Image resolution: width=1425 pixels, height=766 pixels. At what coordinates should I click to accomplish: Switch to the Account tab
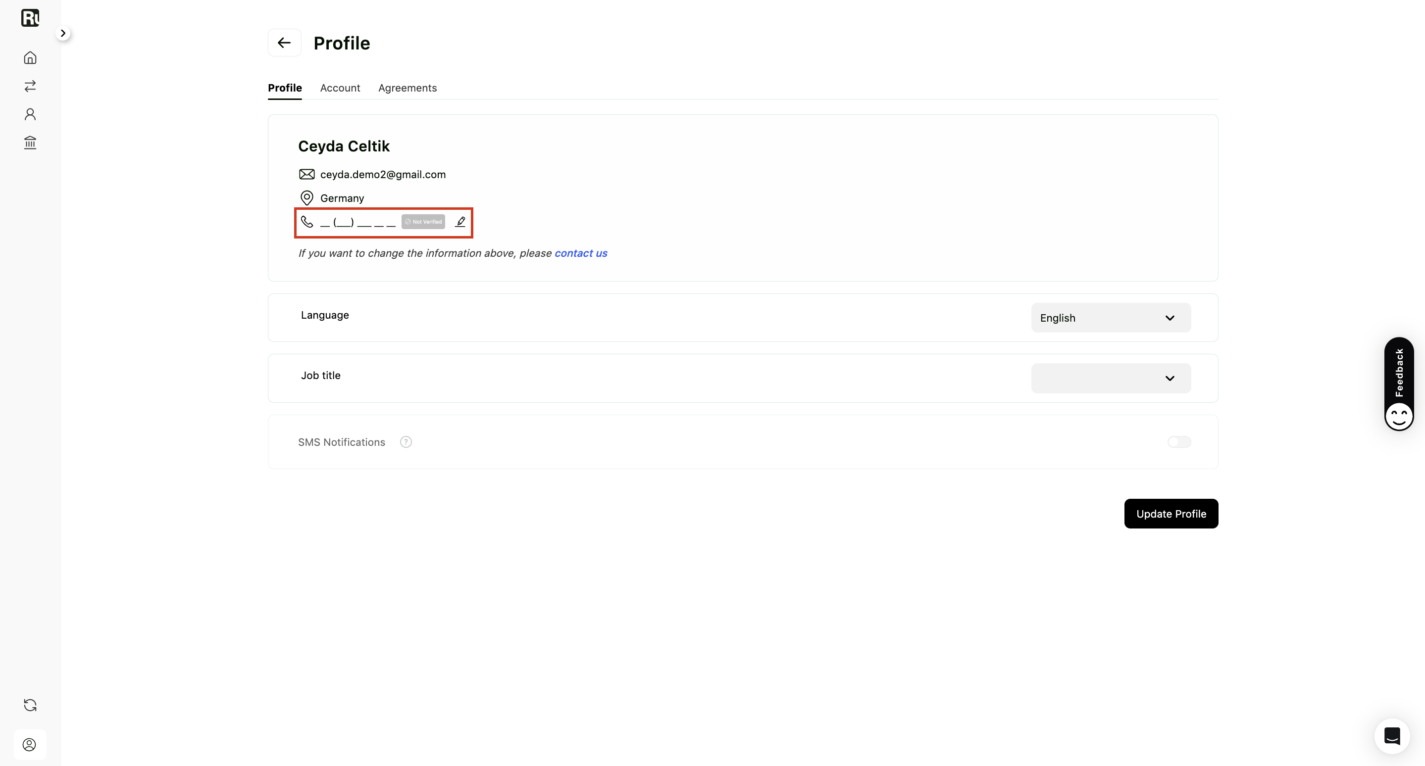point(340,88)
